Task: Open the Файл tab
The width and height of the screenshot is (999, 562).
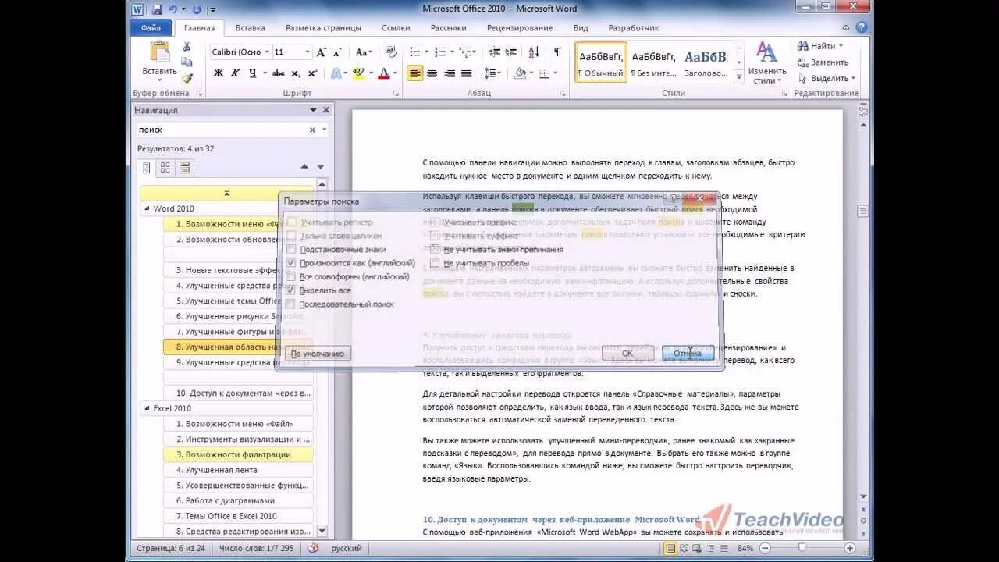Action: point(151,27)
